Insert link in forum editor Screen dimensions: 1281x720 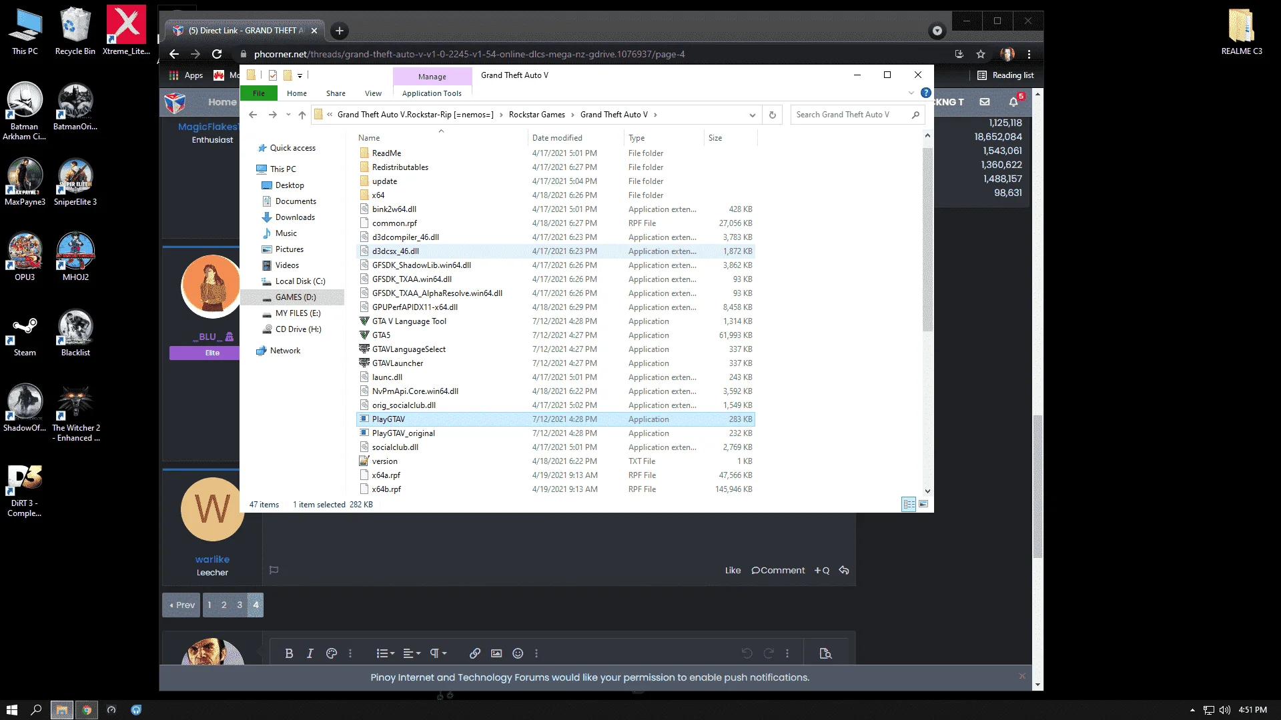pyautogui.click(x=475, y=653)
